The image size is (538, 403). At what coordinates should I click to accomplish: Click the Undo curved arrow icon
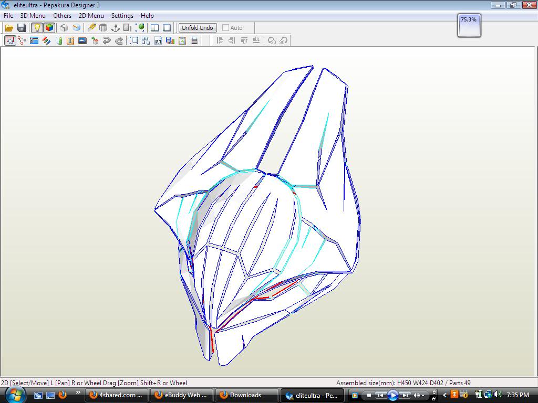(107, 41)
